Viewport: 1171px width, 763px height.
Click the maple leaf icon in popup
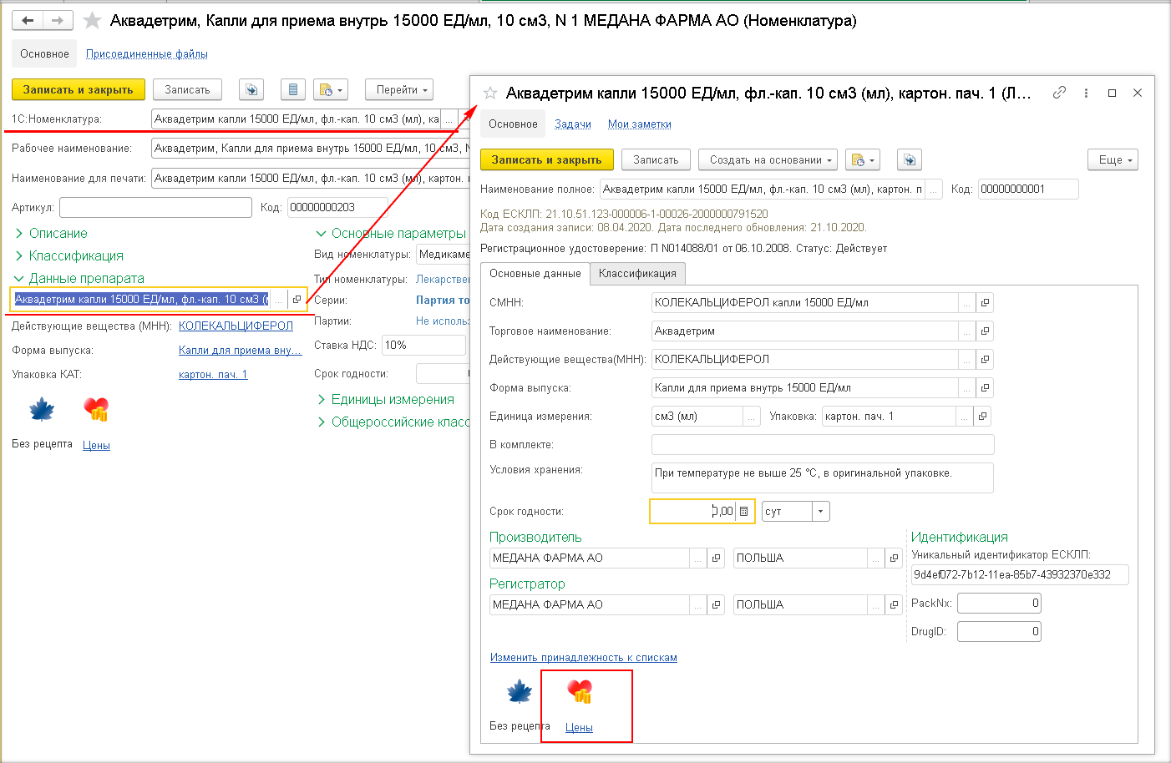pyautogui.click(x=520, y=691)
